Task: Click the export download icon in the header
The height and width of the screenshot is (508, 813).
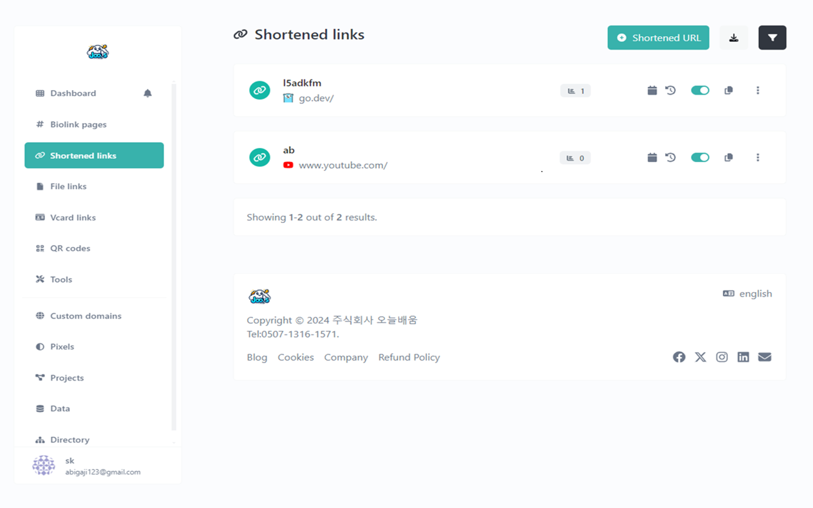Action: pyautogui.click(x=734, y=37)
